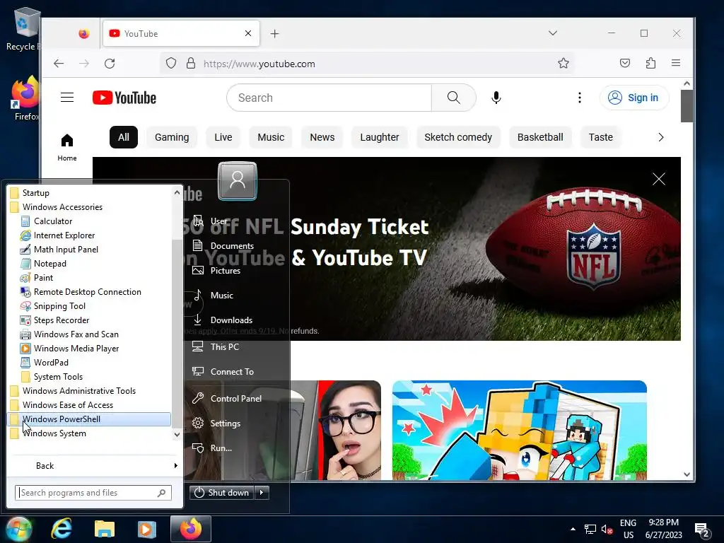724x543 pixels.
Task: Open YouTube settings three-dot menu
Action: point(580,98)
